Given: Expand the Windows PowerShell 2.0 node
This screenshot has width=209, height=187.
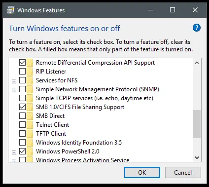Looking at the screenshot, I should [x=14, y=152].
